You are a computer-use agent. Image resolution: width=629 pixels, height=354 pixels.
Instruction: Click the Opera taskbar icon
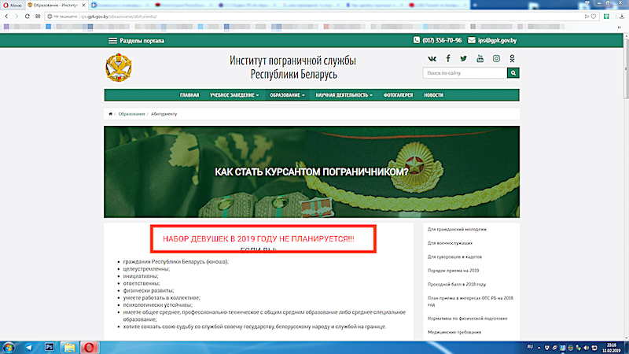pos(90,348)
